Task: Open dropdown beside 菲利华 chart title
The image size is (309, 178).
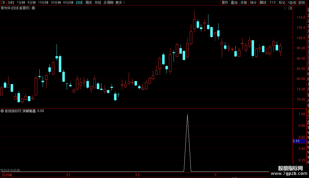Action: pyautogui.click(x=34, y=8)
